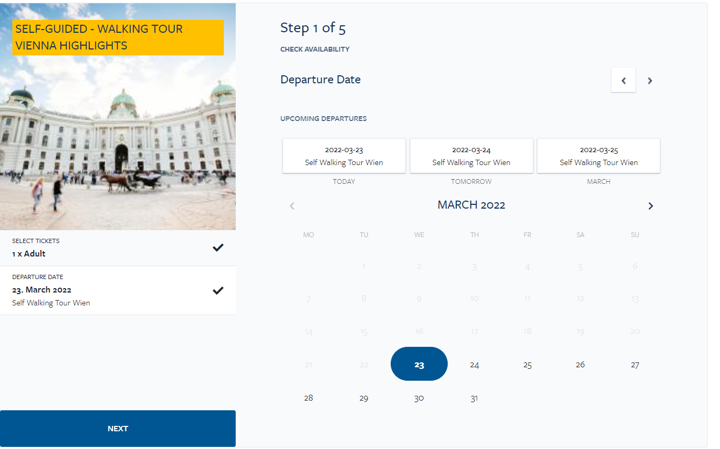Select the 2022-03-25 upcoming departure card
Screen dimensions: 720x449
pyautogui.click(x=598, y=156)
